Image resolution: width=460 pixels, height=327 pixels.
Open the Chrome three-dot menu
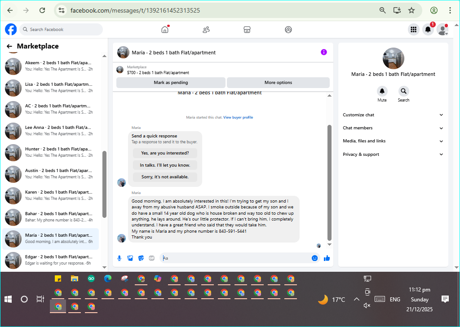click(450, 11)
